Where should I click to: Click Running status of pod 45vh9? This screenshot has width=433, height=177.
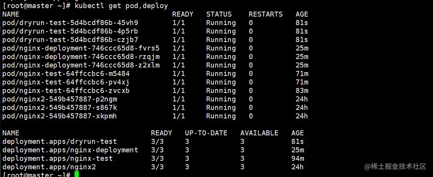[221, 23]
